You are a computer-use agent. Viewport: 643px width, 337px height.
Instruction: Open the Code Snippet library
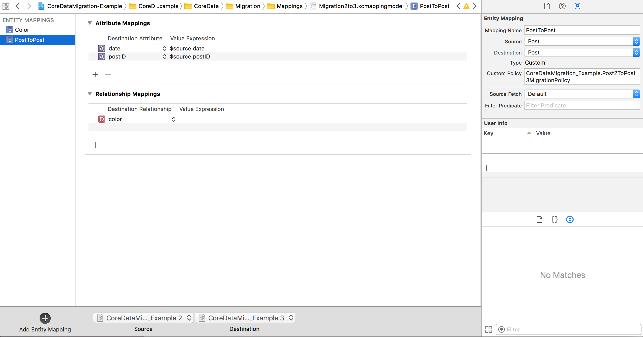point(554,219)
